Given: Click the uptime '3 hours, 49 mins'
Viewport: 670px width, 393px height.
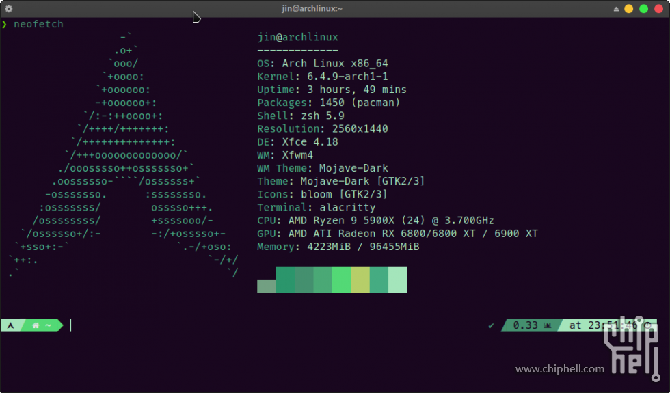Looking at the screenshot, I should click(x=357, y=90).
